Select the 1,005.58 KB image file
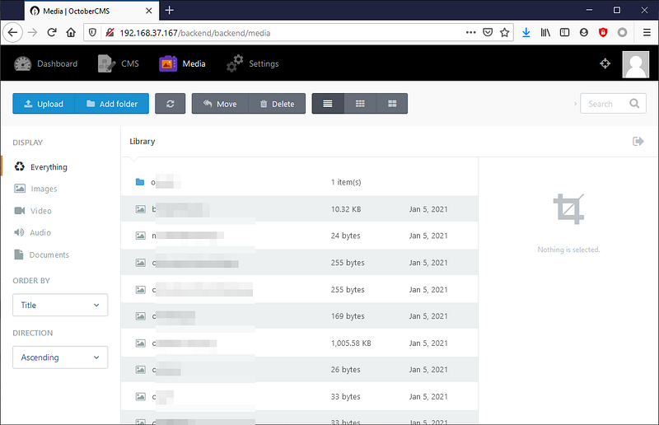 click(299, 343)
